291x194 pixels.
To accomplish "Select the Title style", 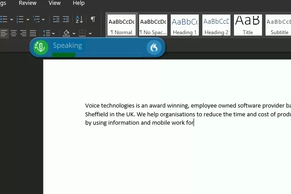I will (248, 25).
